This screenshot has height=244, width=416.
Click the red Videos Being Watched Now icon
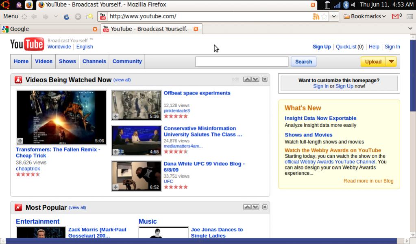point(18,79)
